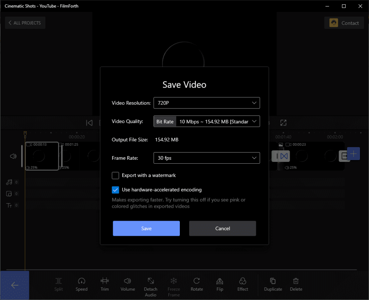Mute the timeline speaker icon
Screen dimensions: 369x300
click(x=13, y=156)
